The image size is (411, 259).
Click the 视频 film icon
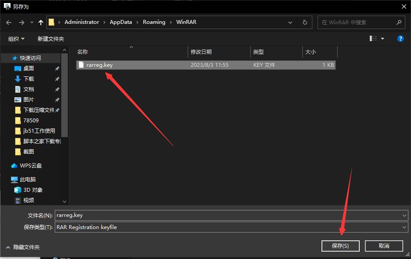pos(18,201)
